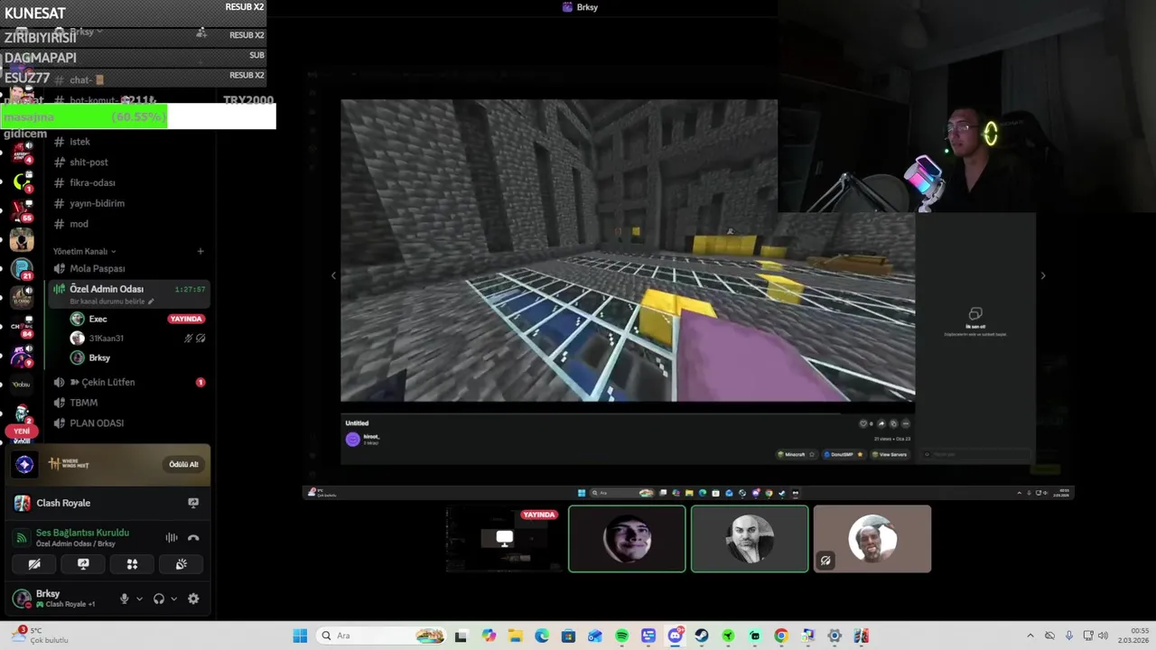Collapse the Yönetim Kanalı category

[84, 251]
